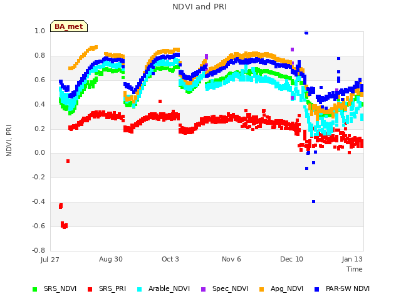The image size is (401, 301).
Task: Click the 0.8 y-axis tick label
Action: (40, 56)
